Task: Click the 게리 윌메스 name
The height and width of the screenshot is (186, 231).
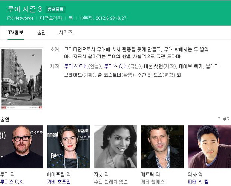Action: click(153, 182)
